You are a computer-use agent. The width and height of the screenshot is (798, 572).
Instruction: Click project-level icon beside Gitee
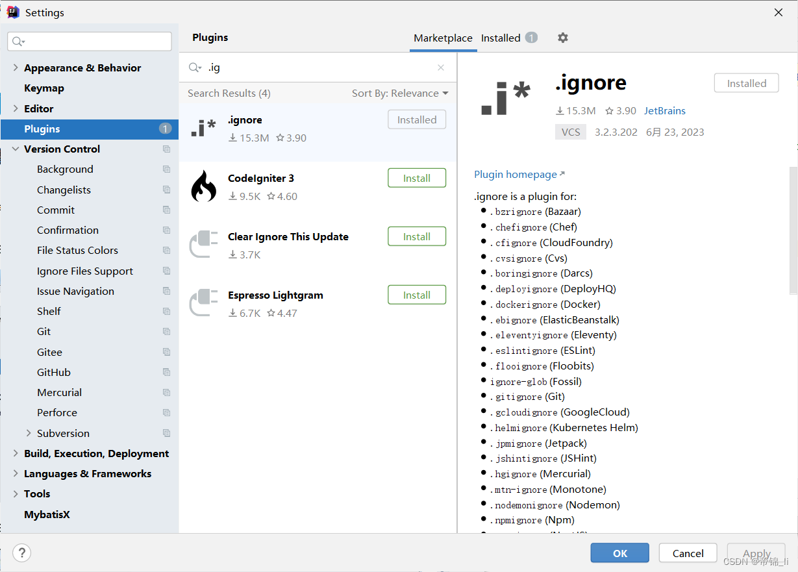pos(167,352)
